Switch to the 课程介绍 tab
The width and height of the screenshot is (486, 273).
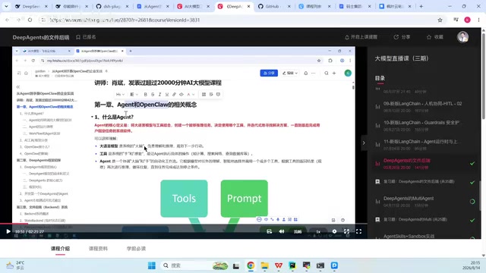tap(60, 249)
